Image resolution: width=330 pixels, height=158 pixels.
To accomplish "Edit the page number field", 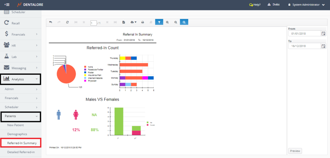I will point(93,23).
